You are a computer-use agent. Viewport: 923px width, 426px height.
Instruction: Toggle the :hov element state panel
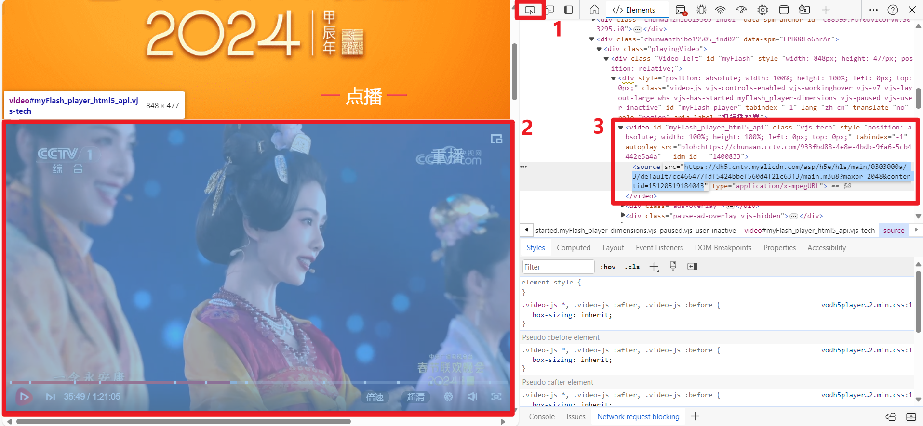pos(608,267)
